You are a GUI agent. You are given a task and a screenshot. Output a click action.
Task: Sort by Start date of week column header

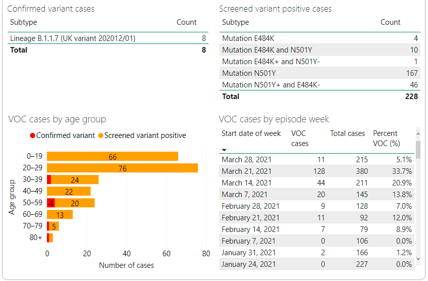tap(251, 133)
